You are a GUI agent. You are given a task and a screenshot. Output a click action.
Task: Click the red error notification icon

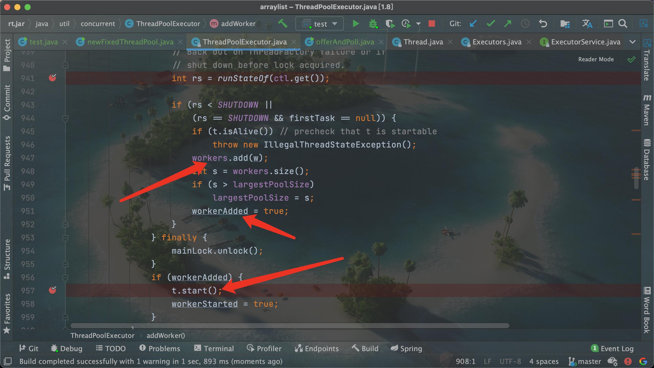[628, 361]
